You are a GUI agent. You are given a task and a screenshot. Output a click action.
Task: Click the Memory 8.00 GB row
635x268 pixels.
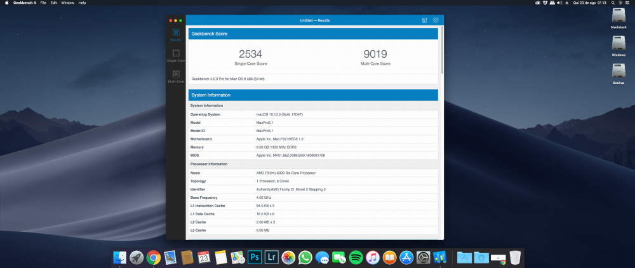click(313, 147)
